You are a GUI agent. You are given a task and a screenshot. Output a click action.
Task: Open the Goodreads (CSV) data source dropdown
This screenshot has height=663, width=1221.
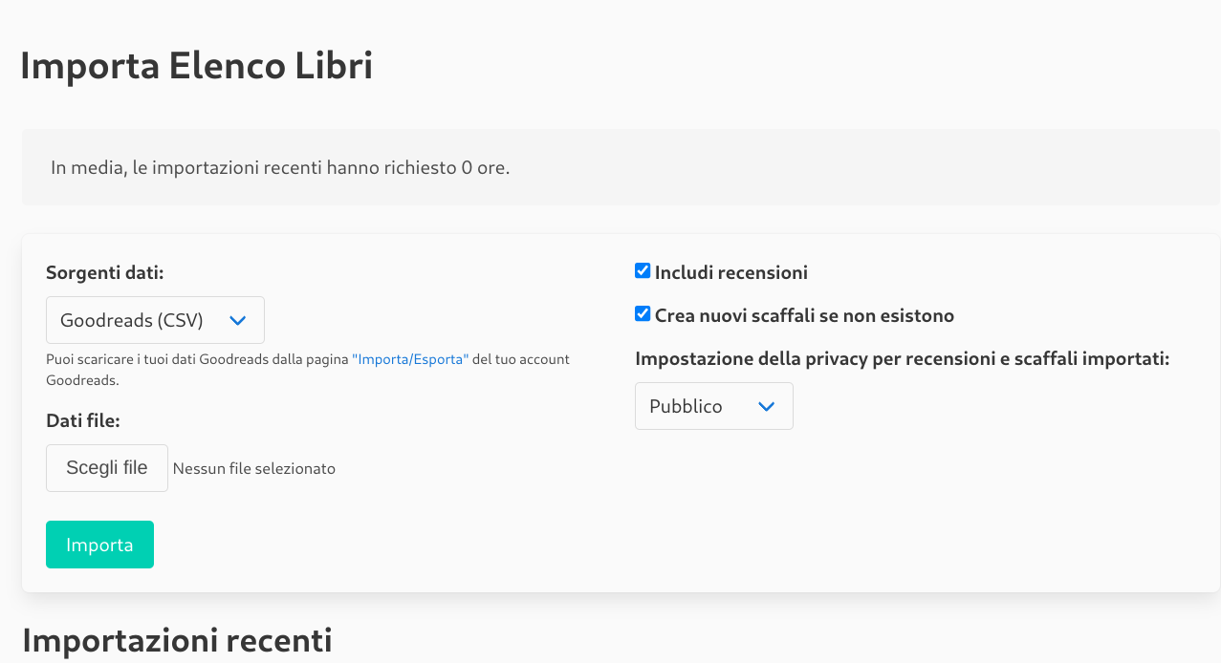[155, 320]
